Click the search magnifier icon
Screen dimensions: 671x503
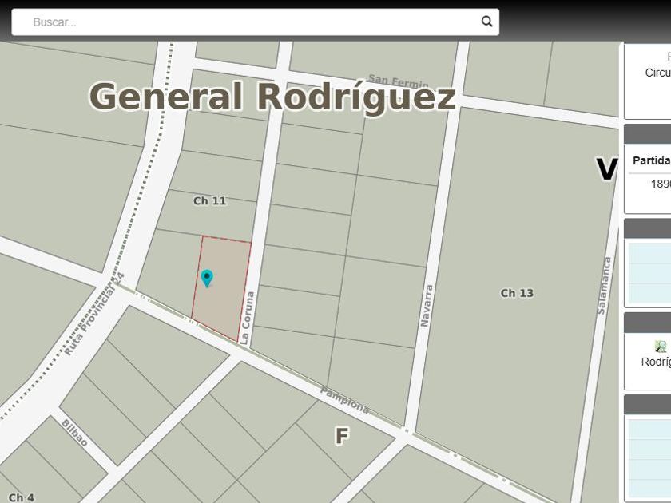click(486, 22)
